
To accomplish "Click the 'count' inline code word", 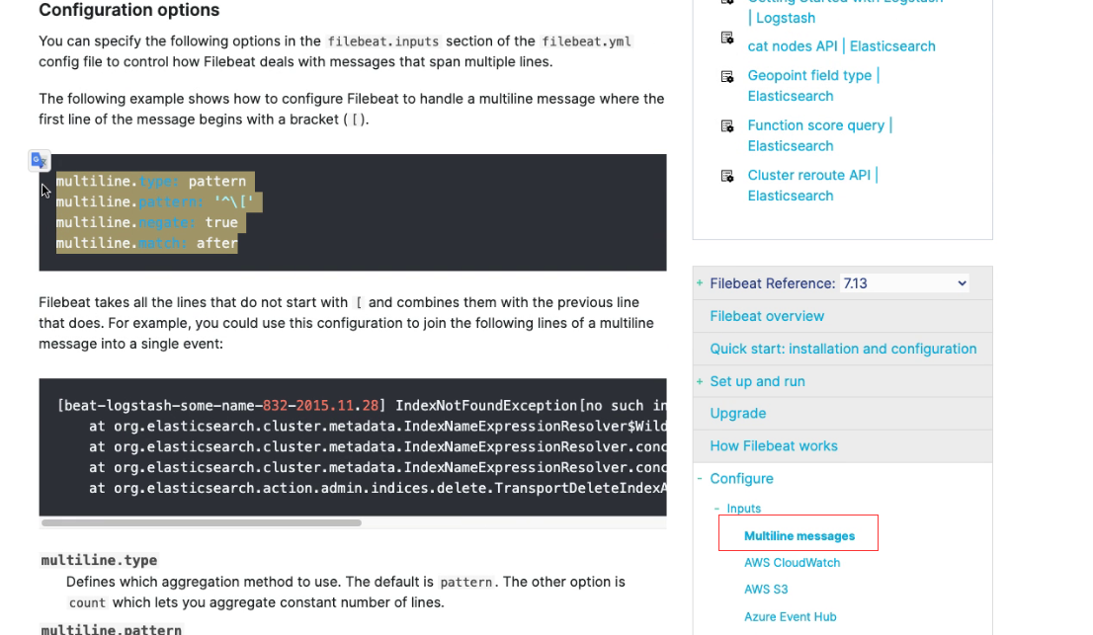I will click(87, 603).
